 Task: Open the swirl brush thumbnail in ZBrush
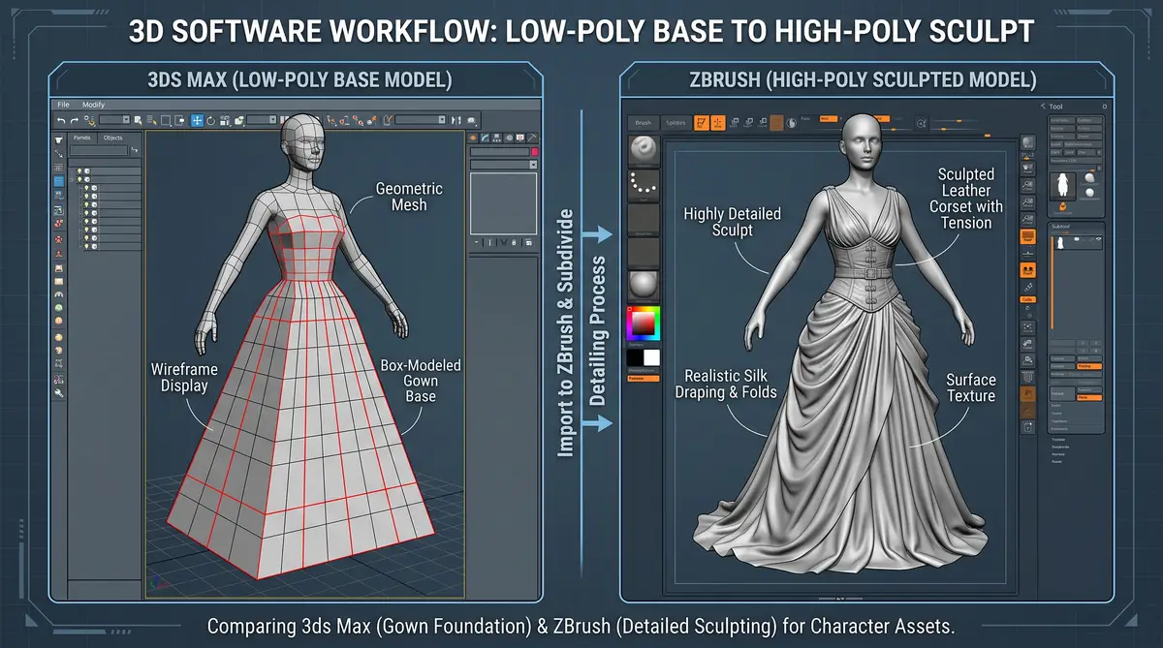644,151
